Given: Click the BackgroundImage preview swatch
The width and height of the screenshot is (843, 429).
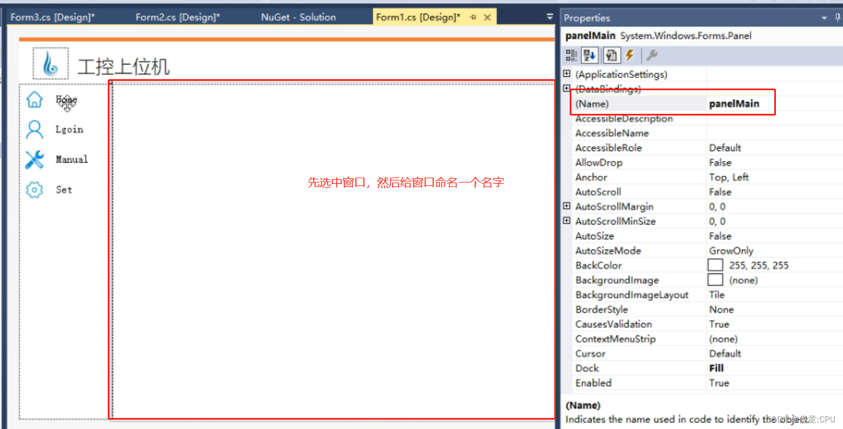Looking at the screenshot, I should pyautogui.click(x=715, y=280).
